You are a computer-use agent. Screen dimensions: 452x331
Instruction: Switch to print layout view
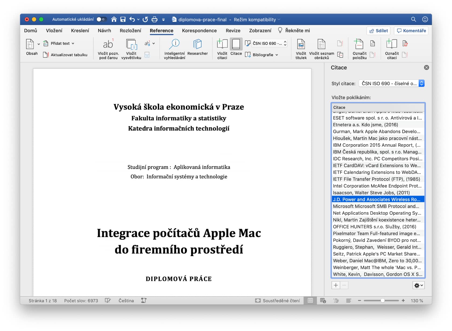click(310, 301)
